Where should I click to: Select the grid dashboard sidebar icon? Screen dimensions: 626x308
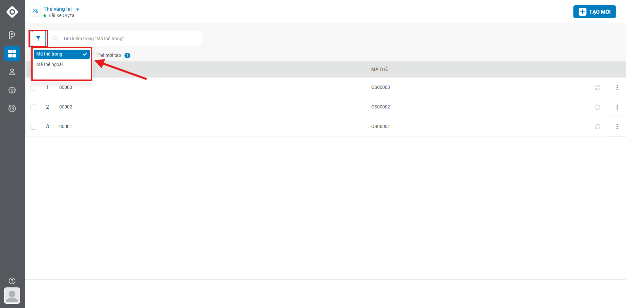[12, 54]
